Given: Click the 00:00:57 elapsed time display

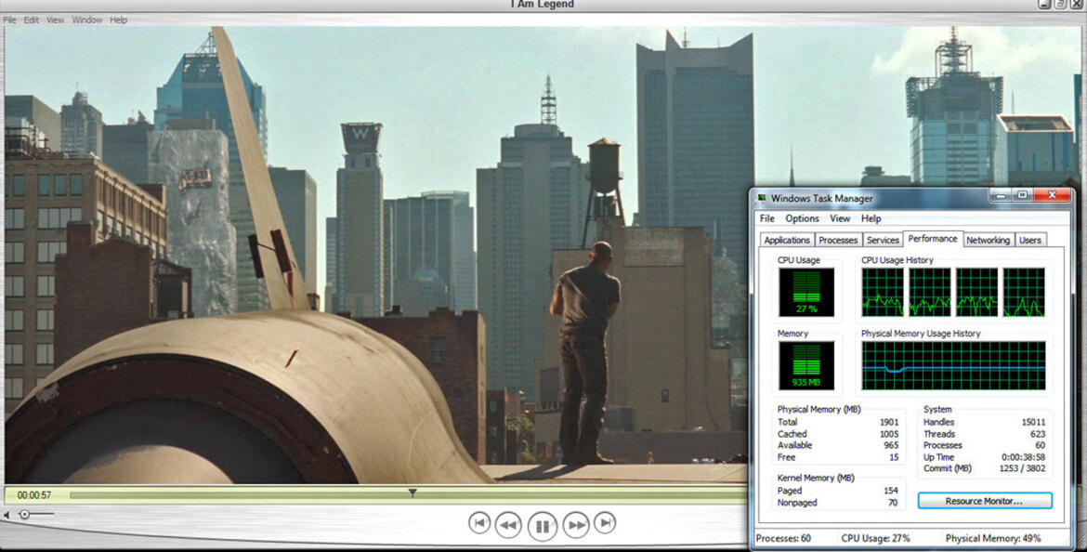Looking at the screenshot, I should pyautogui.click(x=34, y=495).
